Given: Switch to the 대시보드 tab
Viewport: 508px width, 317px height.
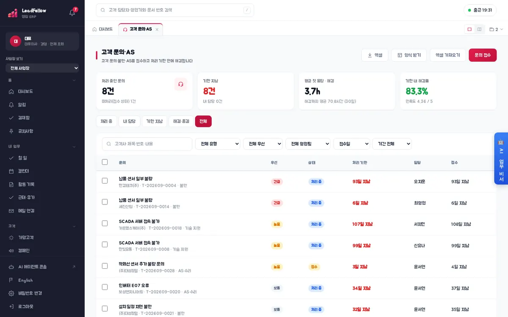Looking at the screenshot, I should 102,29.
